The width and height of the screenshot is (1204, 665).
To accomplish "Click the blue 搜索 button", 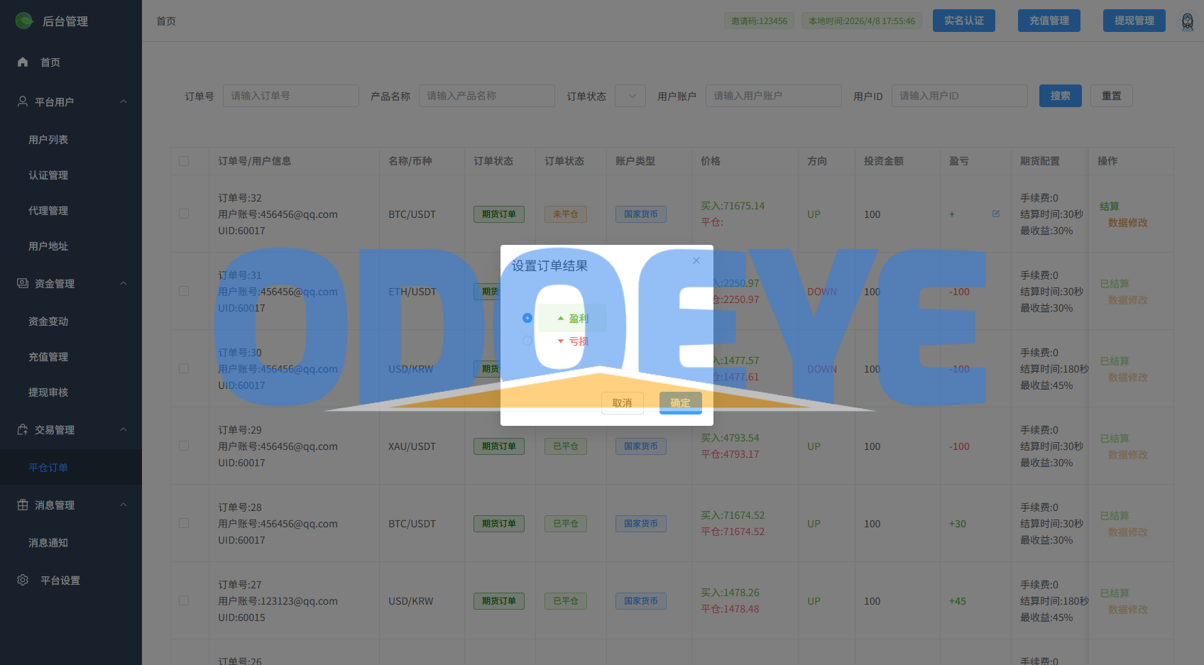I will click(1061, 96).
